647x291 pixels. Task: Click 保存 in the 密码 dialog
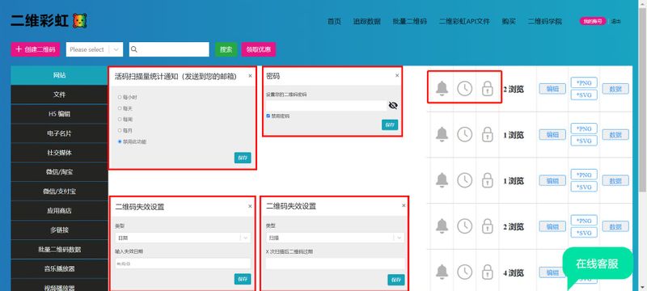point(390,125)
